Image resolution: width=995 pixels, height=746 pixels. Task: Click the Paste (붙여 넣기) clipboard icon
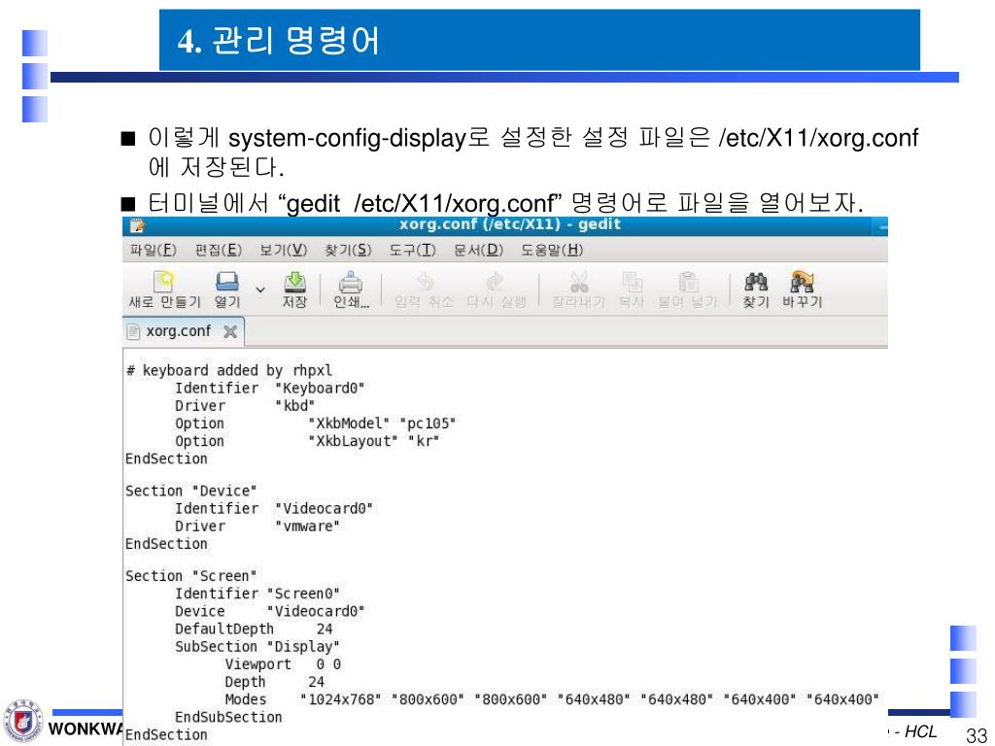tap(688, 282)
